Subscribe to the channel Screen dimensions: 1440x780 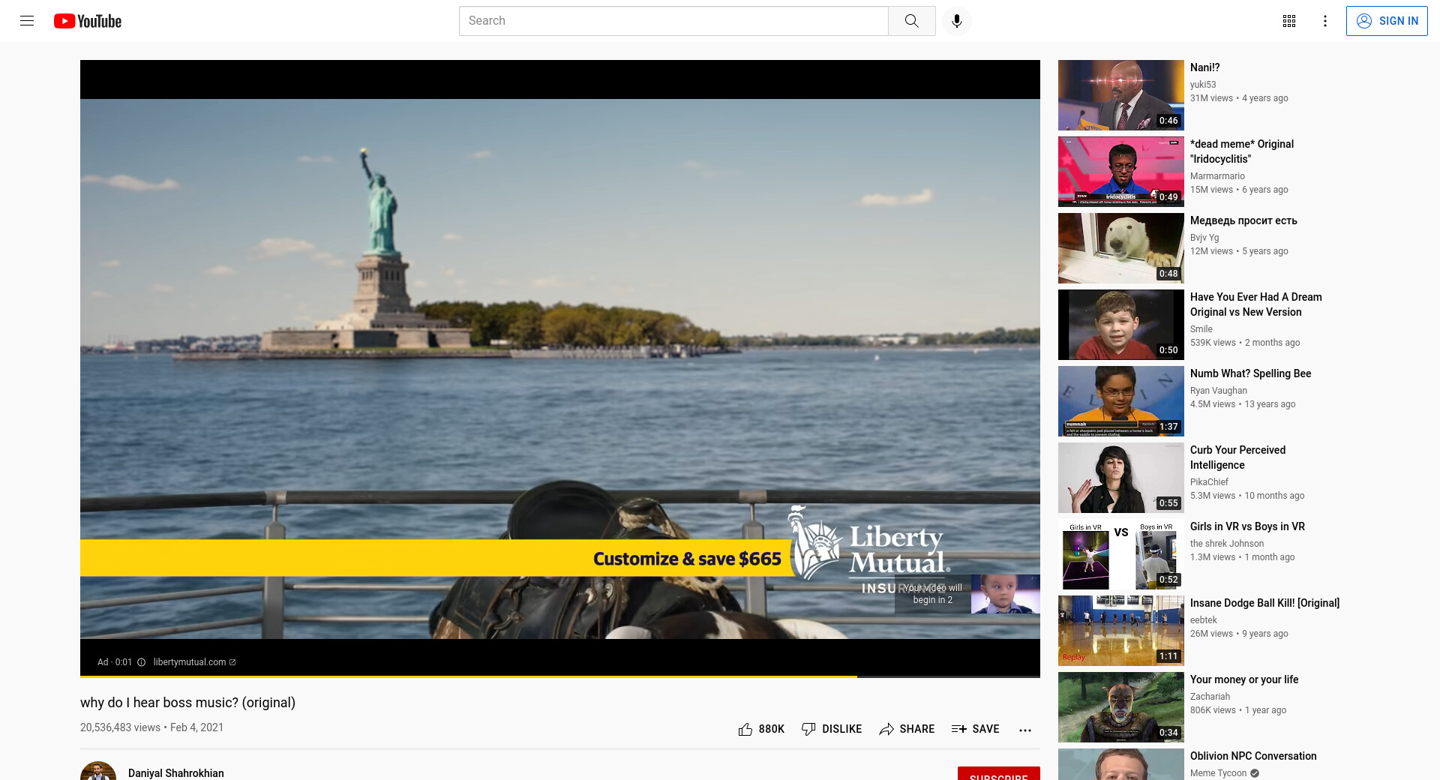point(998,774)
